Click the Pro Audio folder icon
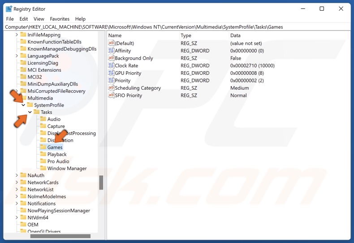Screen dimensions: 354x243 (43, 161)
